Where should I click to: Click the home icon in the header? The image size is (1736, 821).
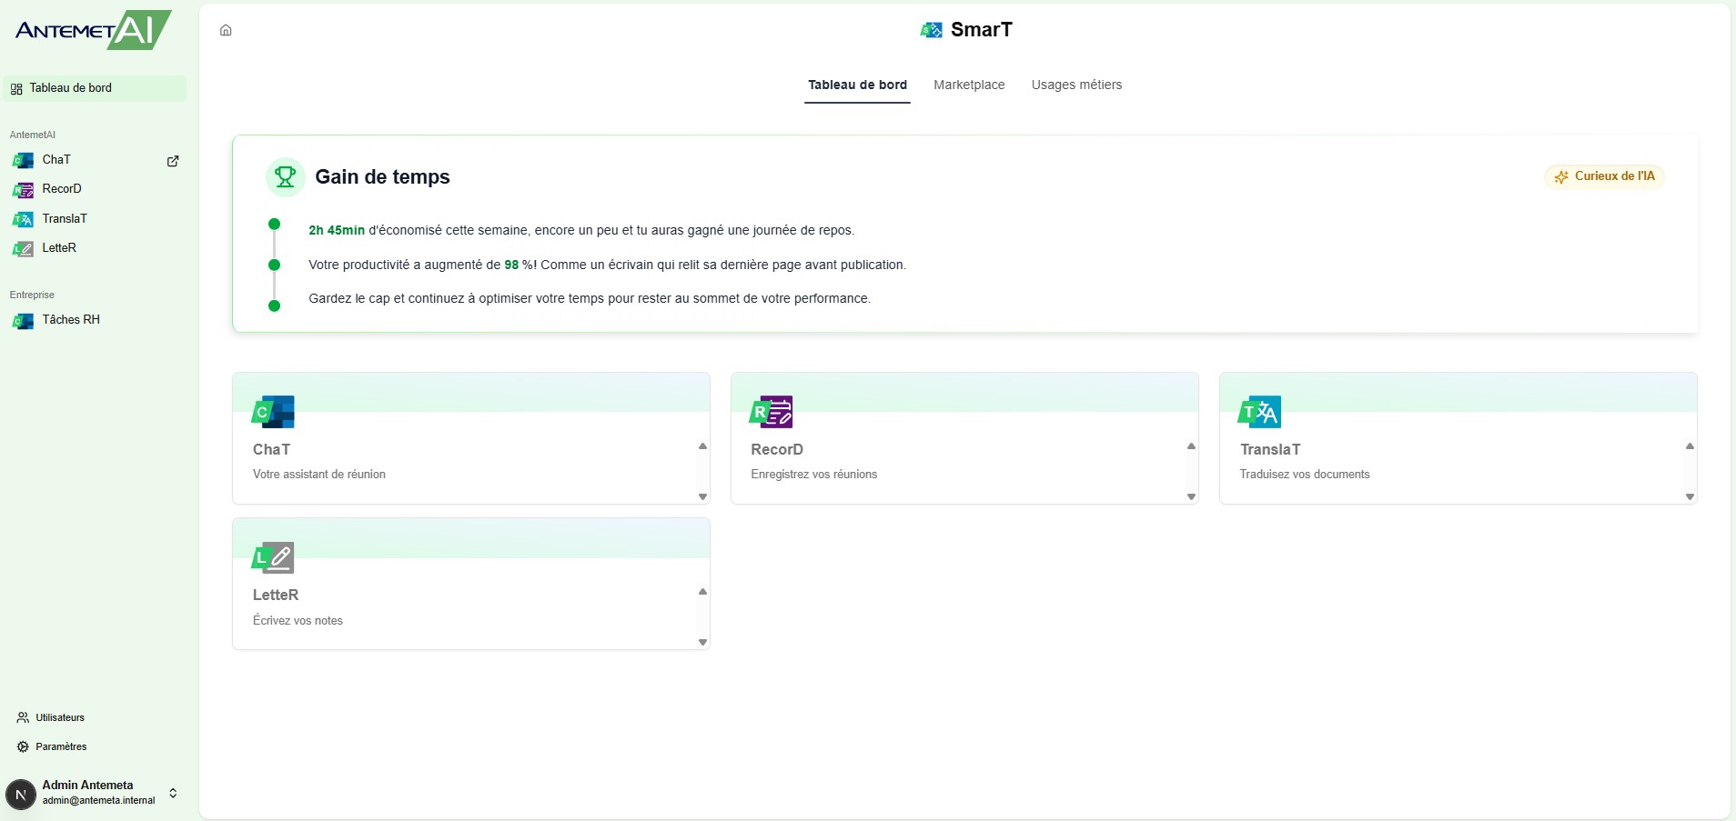(226, 30)
